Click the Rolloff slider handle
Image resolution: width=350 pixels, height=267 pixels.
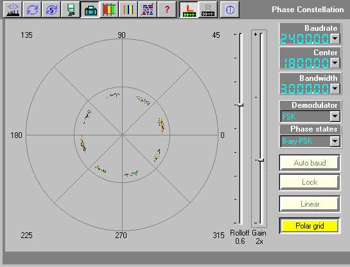240,105
